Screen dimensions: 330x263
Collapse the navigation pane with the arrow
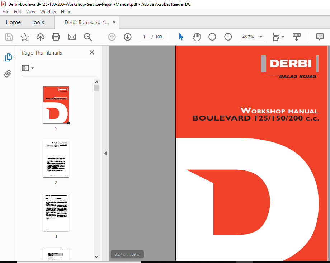point(105,153)
